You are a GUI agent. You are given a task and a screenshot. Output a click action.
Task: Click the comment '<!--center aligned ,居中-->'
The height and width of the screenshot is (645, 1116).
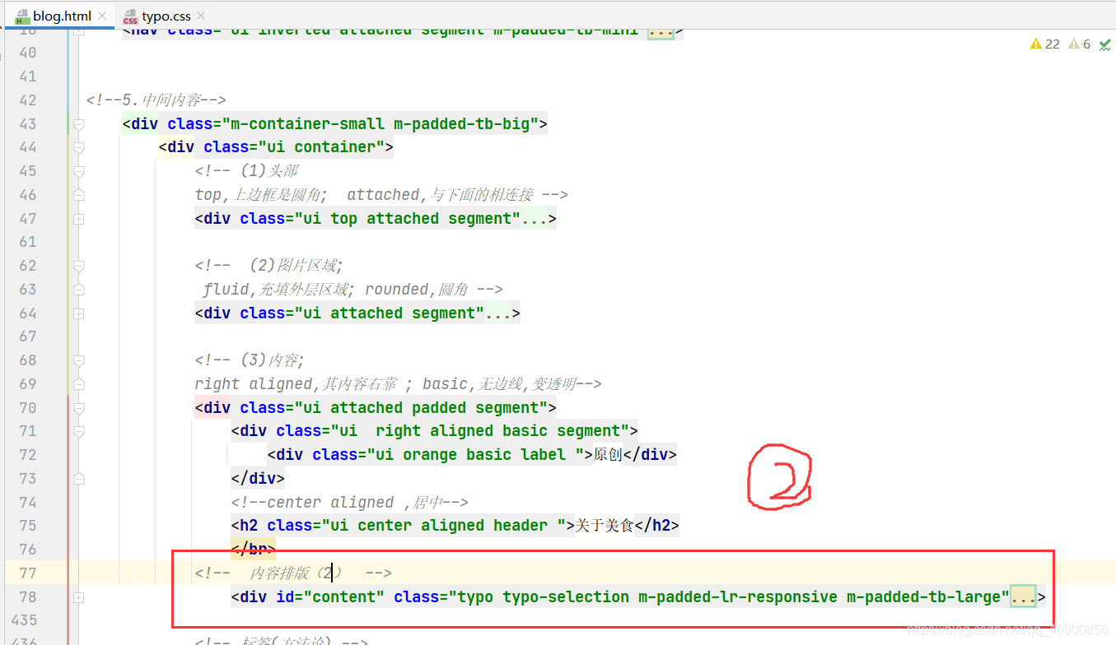pos(350,502)
